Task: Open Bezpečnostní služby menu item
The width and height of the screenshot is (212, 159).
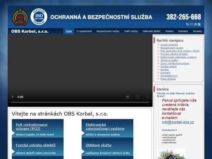Action: click(108, 31)
